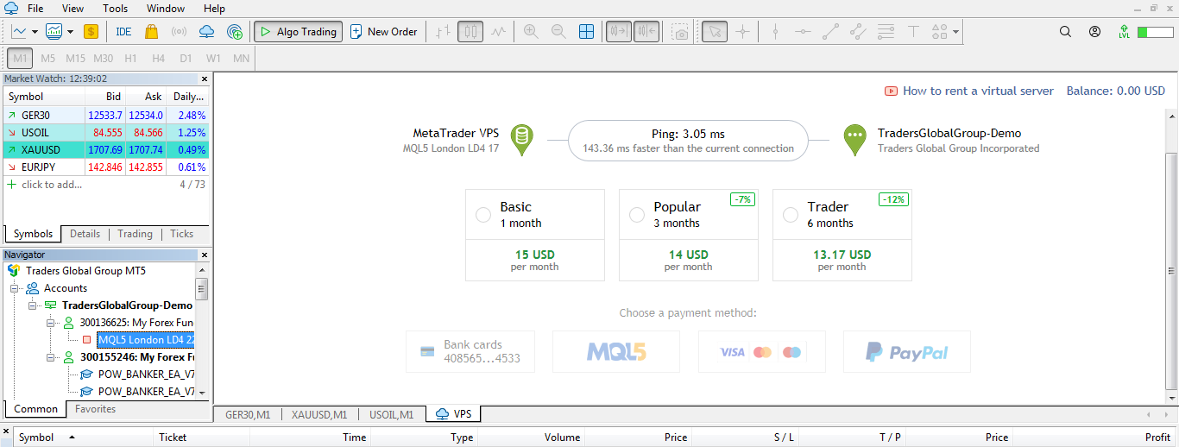Select the crosshair tool
The height and width of the screenshot is (447, 1179).
tap(742, 32)
